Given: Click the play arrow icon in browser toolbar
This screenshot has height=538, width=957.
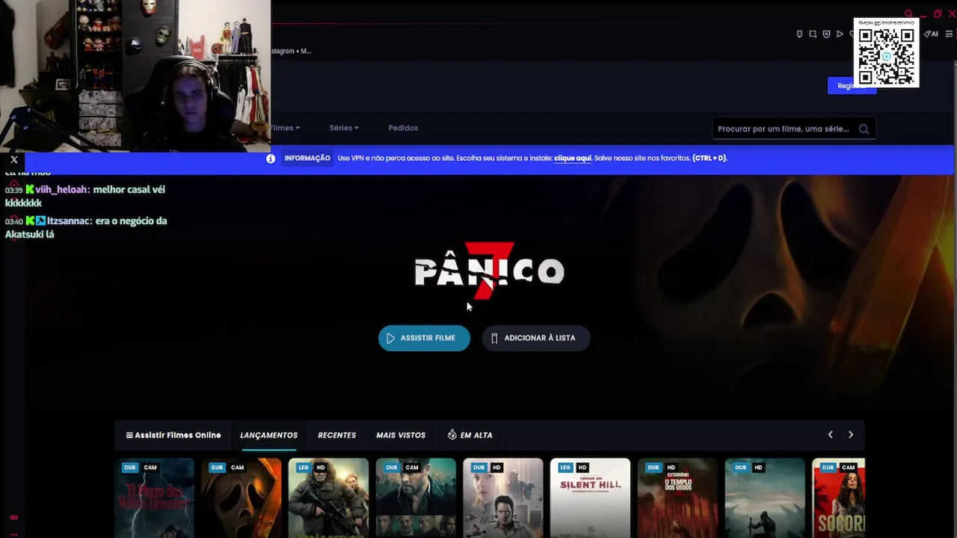Looking at the screenshot, I should point(840,34).
